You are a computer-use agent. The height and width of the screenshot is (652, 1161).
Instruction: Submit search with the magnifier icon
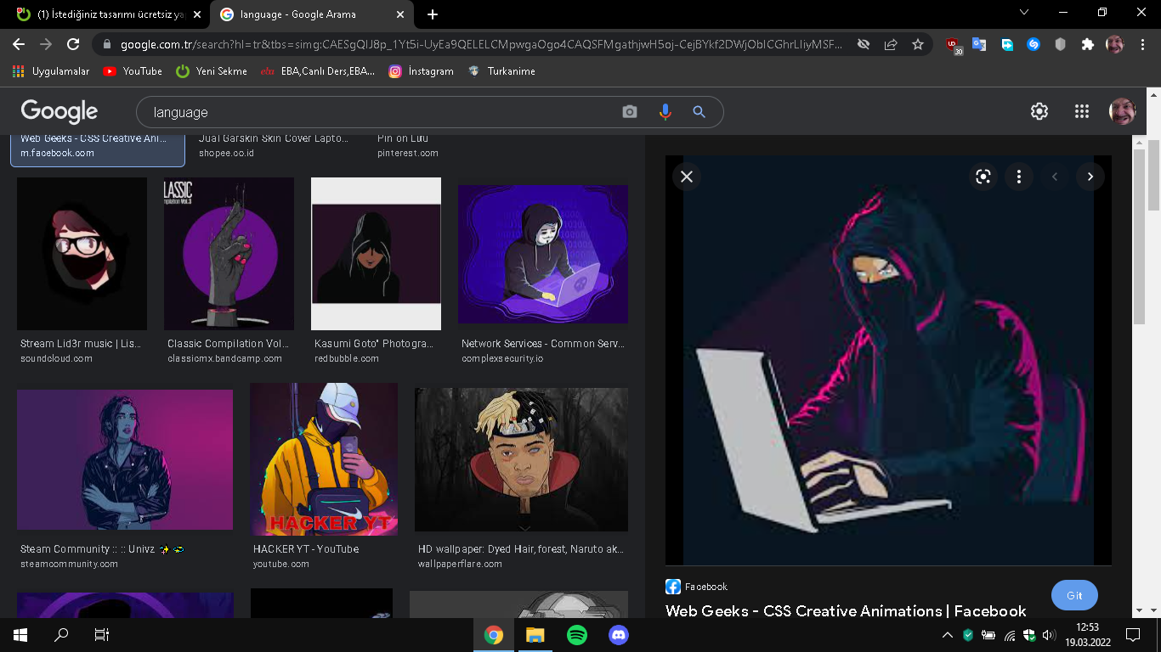click(x=699, y=112)
